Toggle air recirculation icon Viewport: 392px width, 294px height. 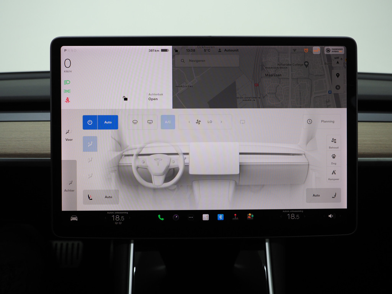pyautogui.click(x=242, y=122)
